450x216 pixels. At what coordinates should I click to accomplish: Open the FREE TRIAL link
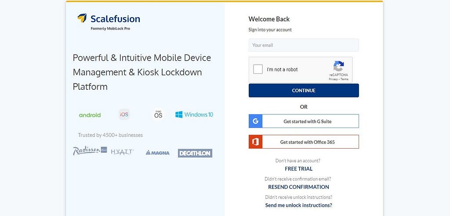tap(299, 169)
